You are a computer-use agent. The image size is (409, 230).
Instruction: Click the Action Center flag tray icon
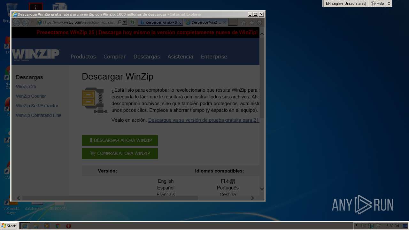379,226
